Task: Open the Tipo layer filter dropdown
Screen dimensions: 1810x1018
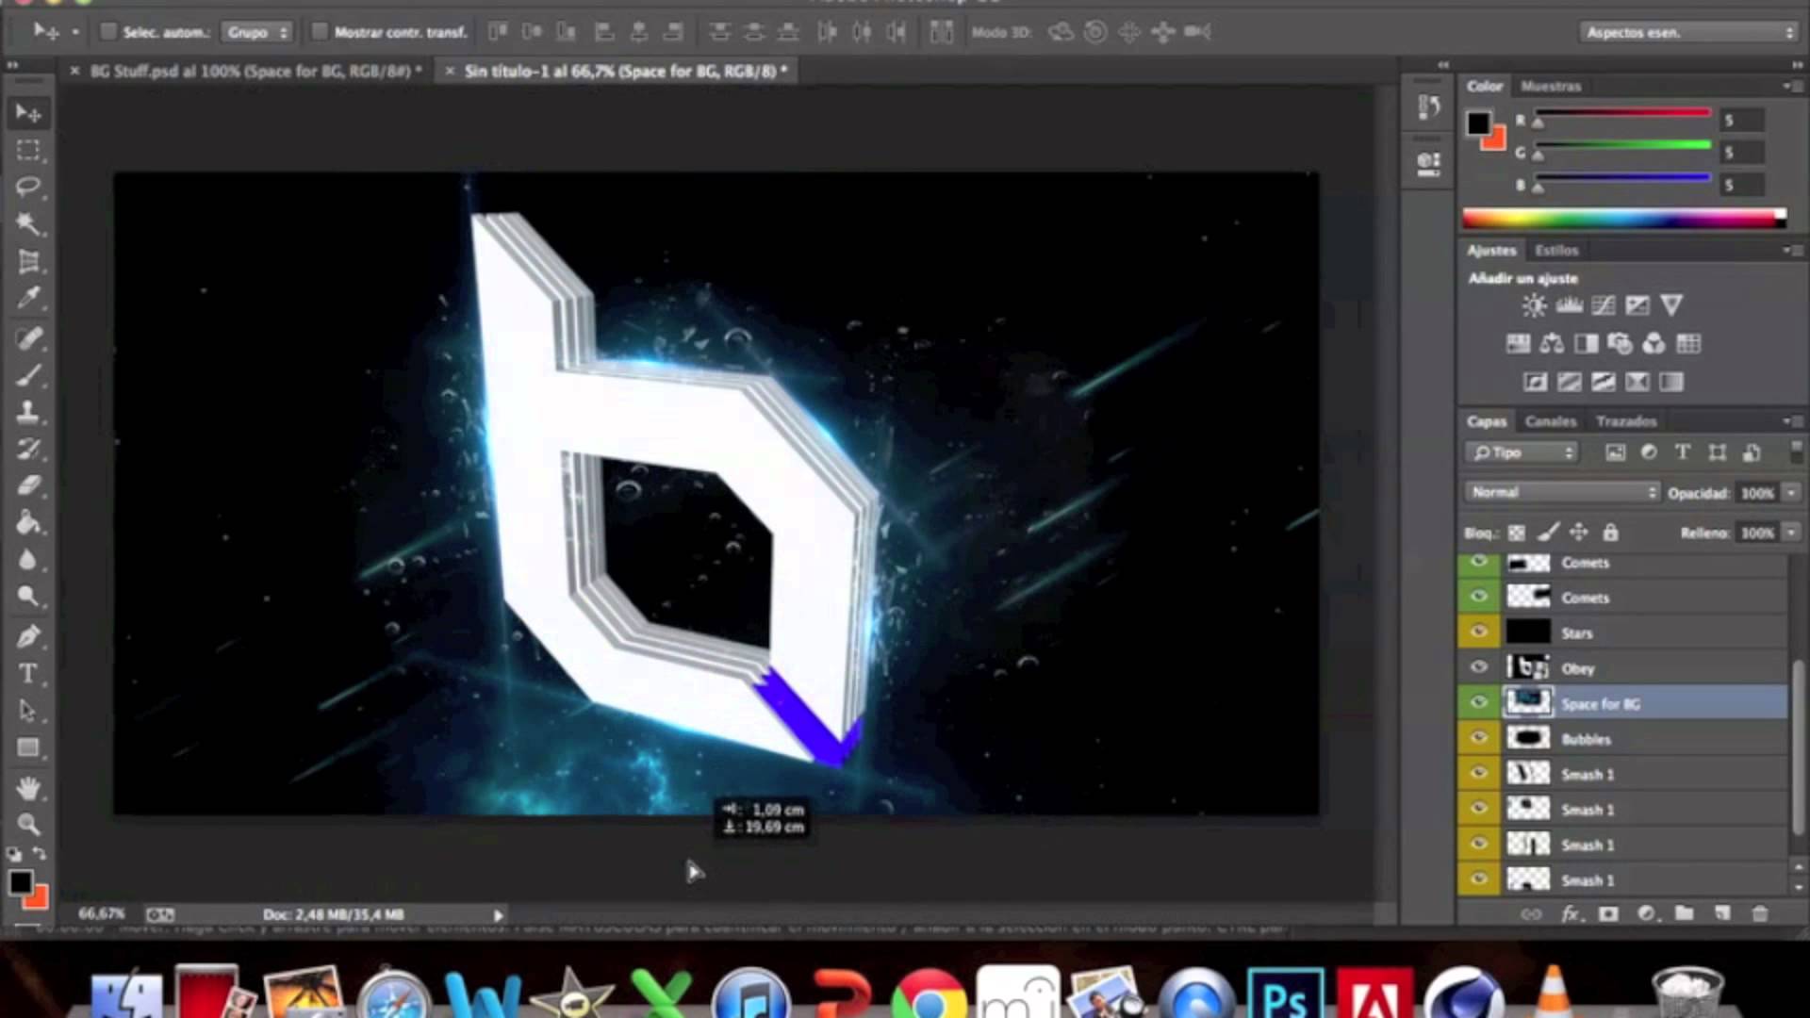Action: [x=1521, y=452]
